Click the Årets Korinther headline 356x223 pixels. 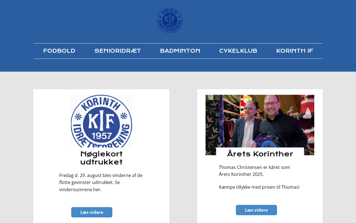[x=260, y=154]
